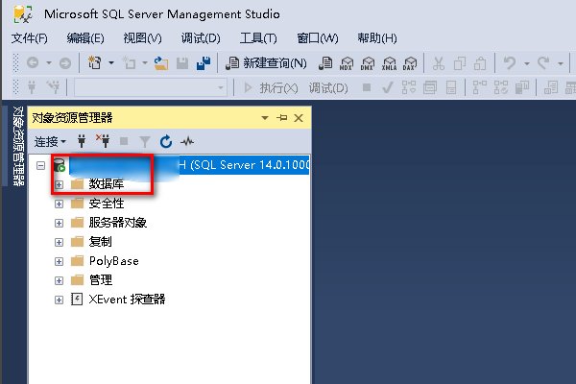Toggle auto-hide pin on Object Explorer
The height and width of the screenshot is (384, 576).
(281, 118)
